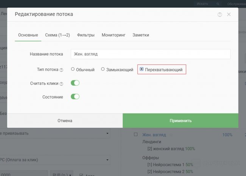Click the Название потока text field
The height and width of the screenshot is (176, 246).
150,54
